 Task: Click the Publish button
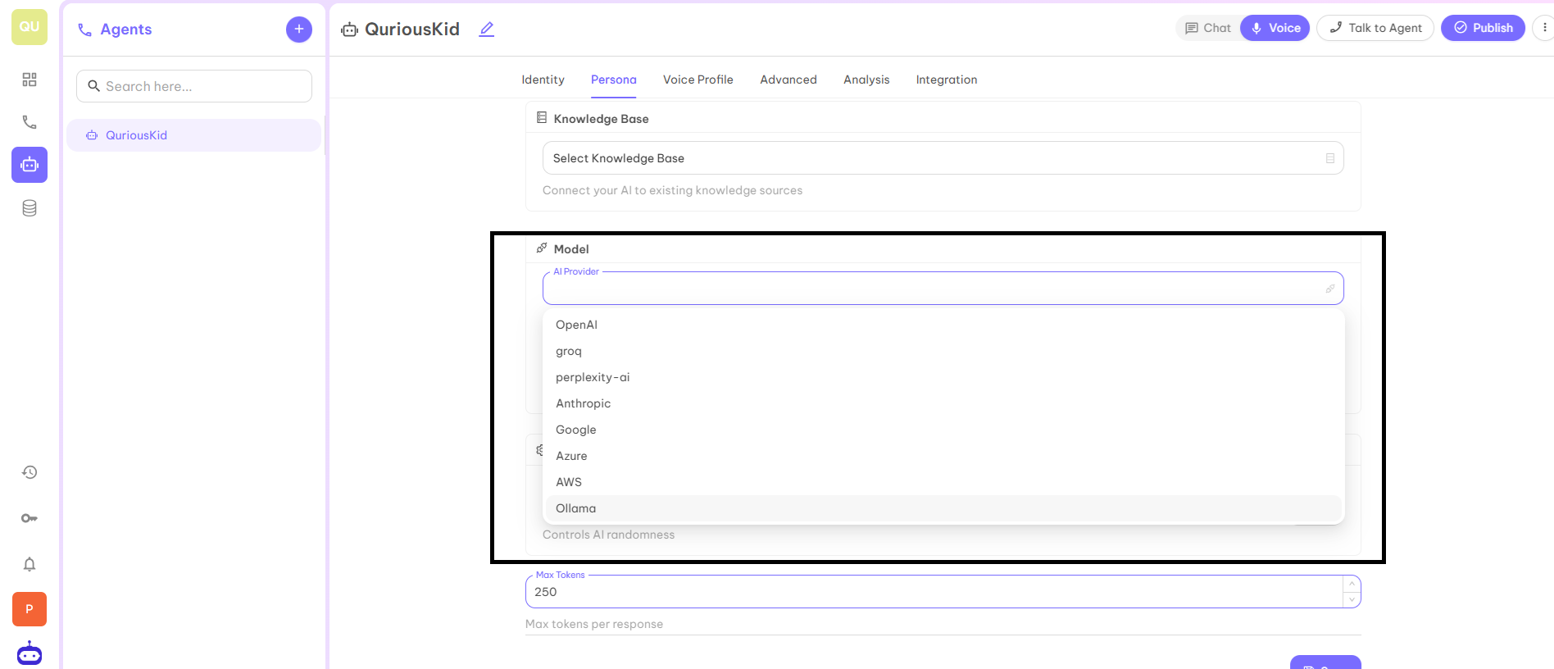pyautogui.click(x=1483, y=28)
